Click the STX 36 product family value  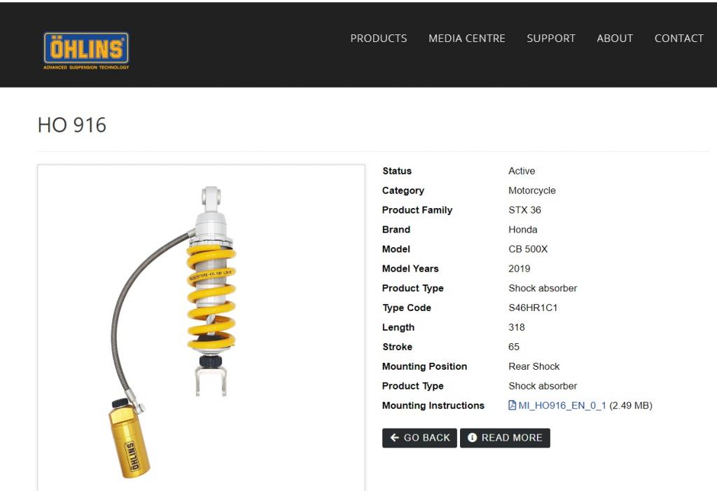[524, 210]
